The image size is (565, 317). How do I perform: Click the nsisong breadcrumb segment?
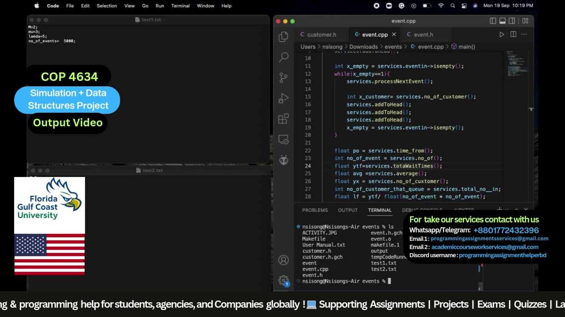pos(332,47)
